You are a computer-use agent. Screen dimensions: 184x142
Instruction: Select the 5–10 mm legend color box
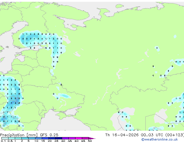32,138
